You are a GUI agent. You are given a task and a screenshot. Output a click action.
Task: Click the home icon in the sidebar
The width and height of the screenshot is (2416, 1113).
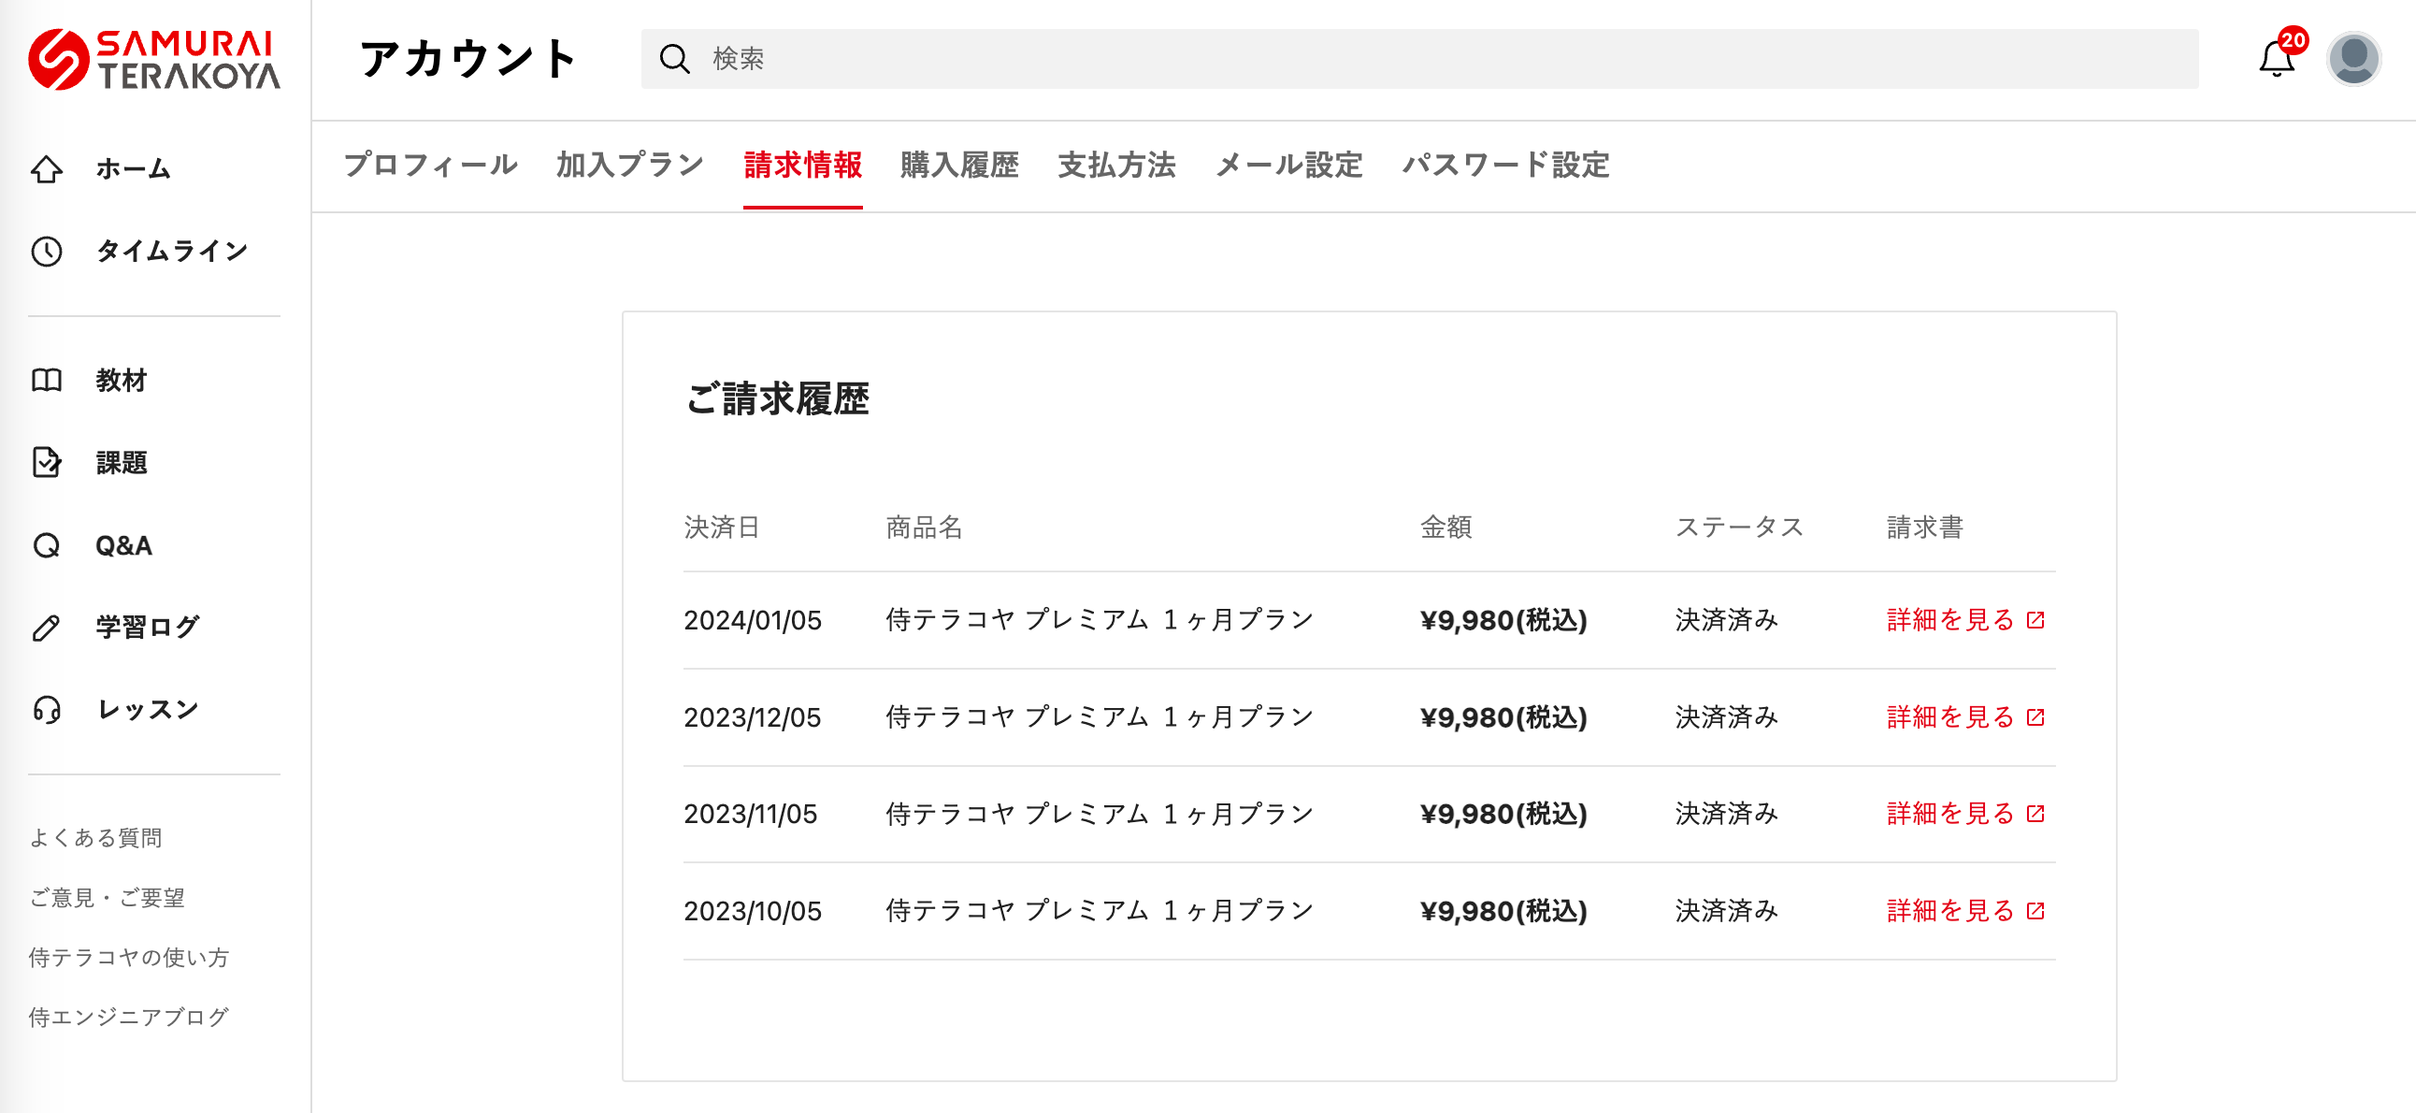[x=46, y=169]
